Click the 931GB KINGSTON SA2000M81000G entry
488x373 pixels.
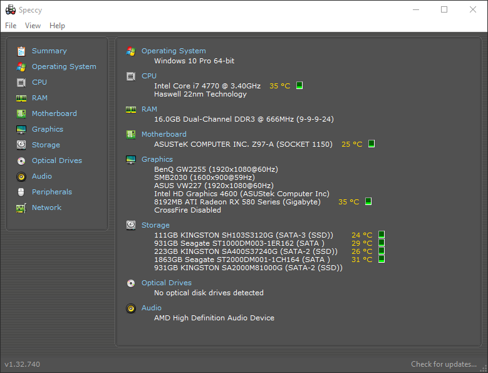point(248,268)
